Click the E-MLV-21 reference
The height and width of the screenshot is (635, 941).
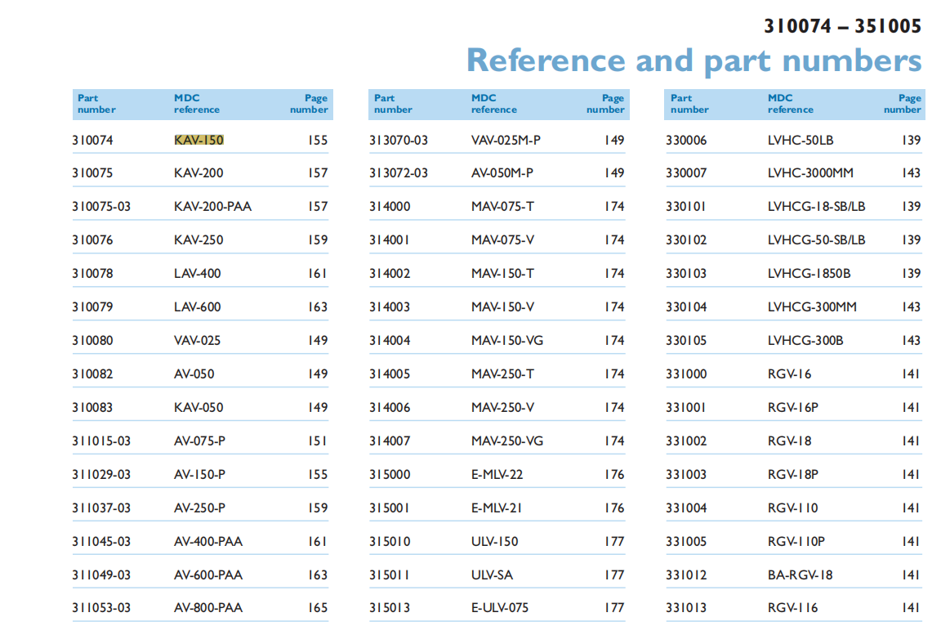(497, 508)
